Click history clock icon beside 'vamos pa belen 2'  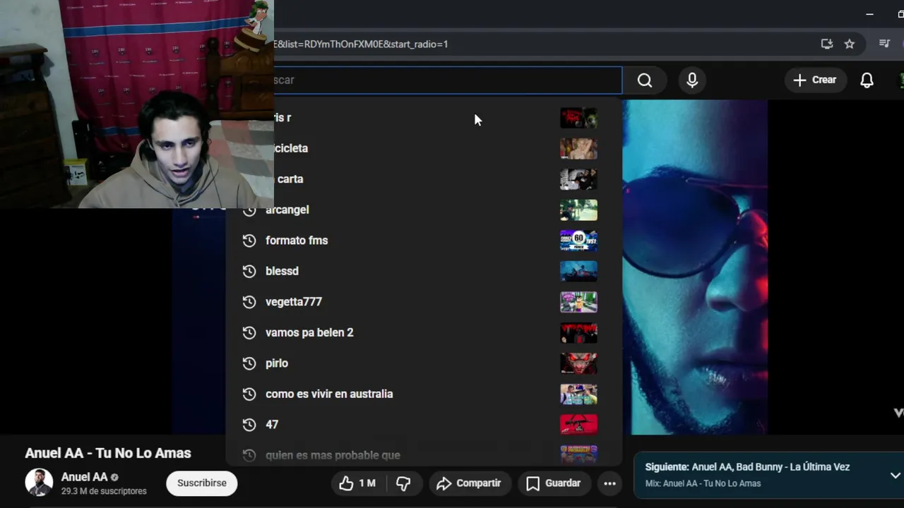coord(249,332)
